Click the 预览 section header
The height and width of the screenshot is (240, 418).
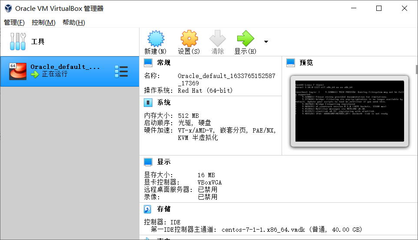[306, 63]
